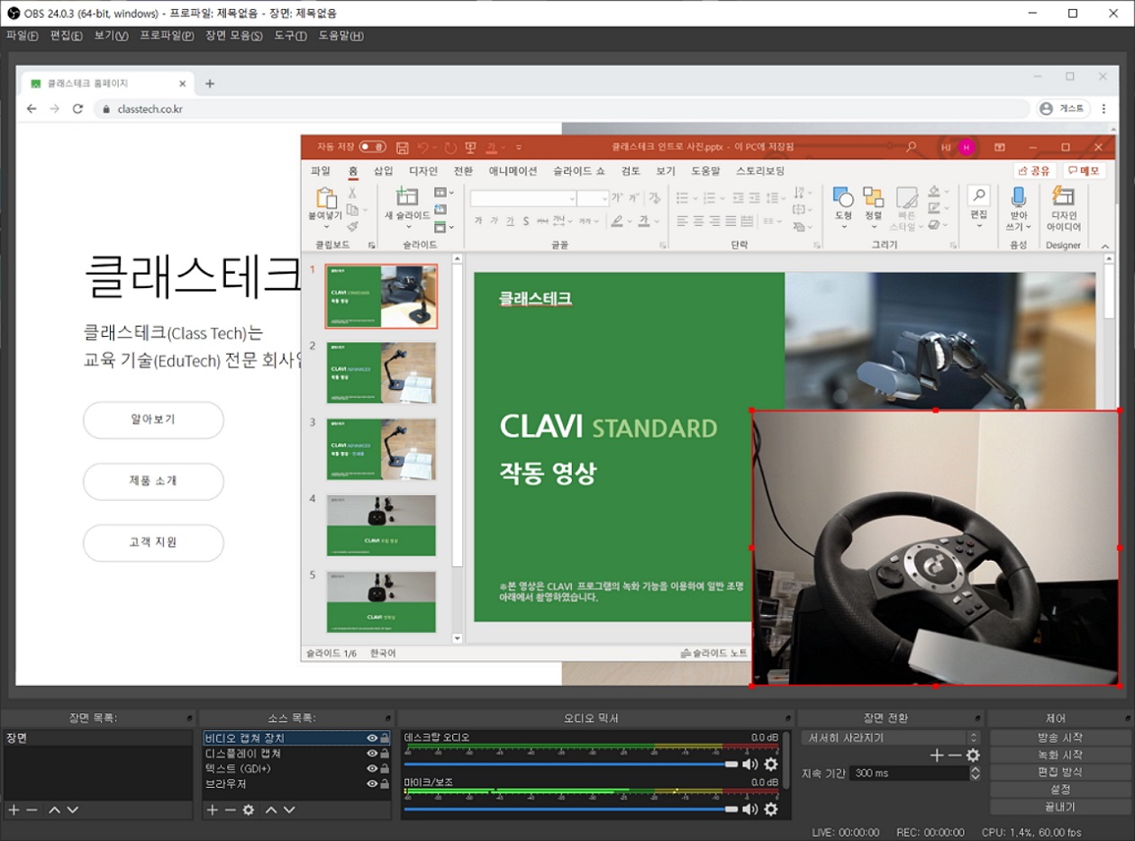Open 데스크탑 오디오 settings gear
This screenshot has width=1135, height=841.
(771, 764)
